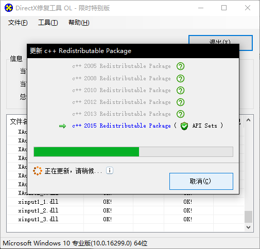Screen dimensions: 260x249
Task: Select c++ 2013 Redistributable Package text
Action: [122, 114]
